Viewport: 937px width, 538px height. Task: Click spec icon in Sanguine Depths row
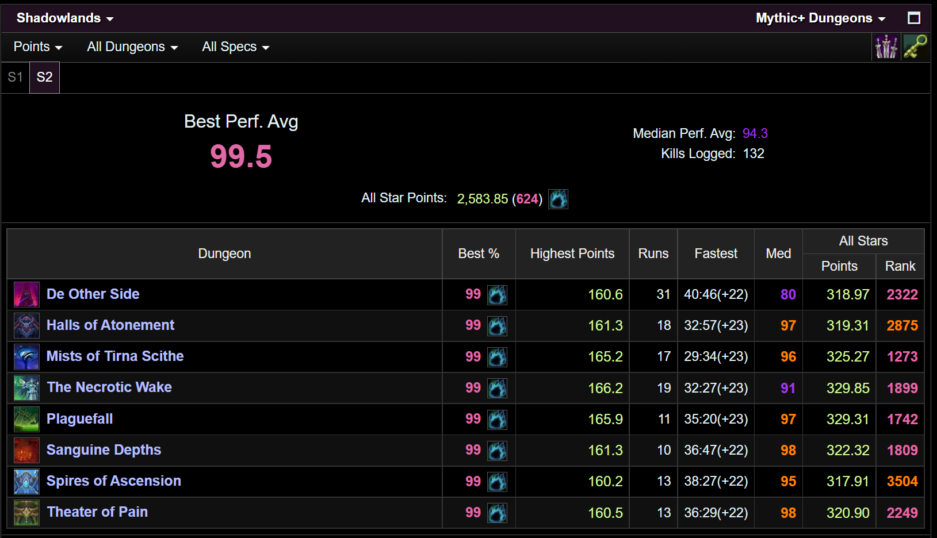click(497, 451)
